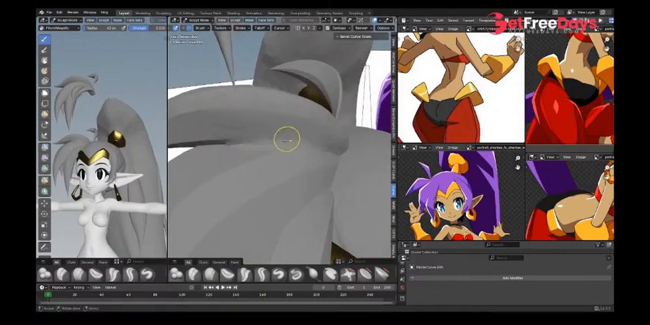Open Face Sets menu in right viewport
The width and height of the screenshot is (650, 325).
click(266, 20)
